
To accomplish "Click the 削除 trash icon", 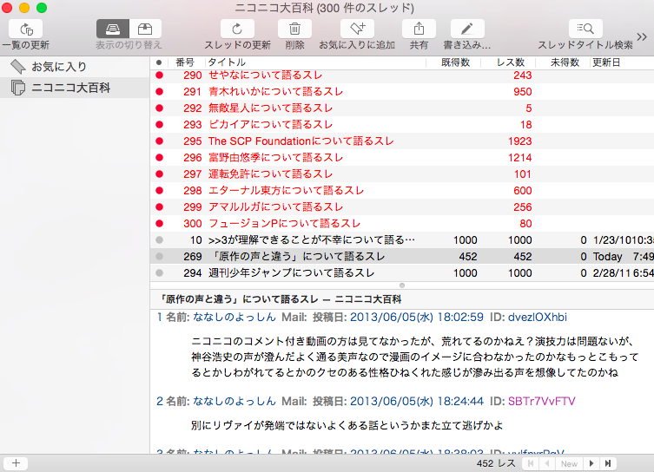I will pos(294,29).
